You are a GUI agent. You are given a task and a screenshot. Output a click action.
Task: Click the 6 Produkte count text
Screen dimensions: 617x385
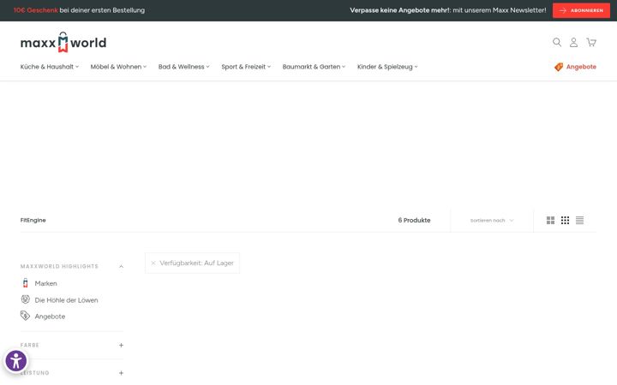(414, 221)
